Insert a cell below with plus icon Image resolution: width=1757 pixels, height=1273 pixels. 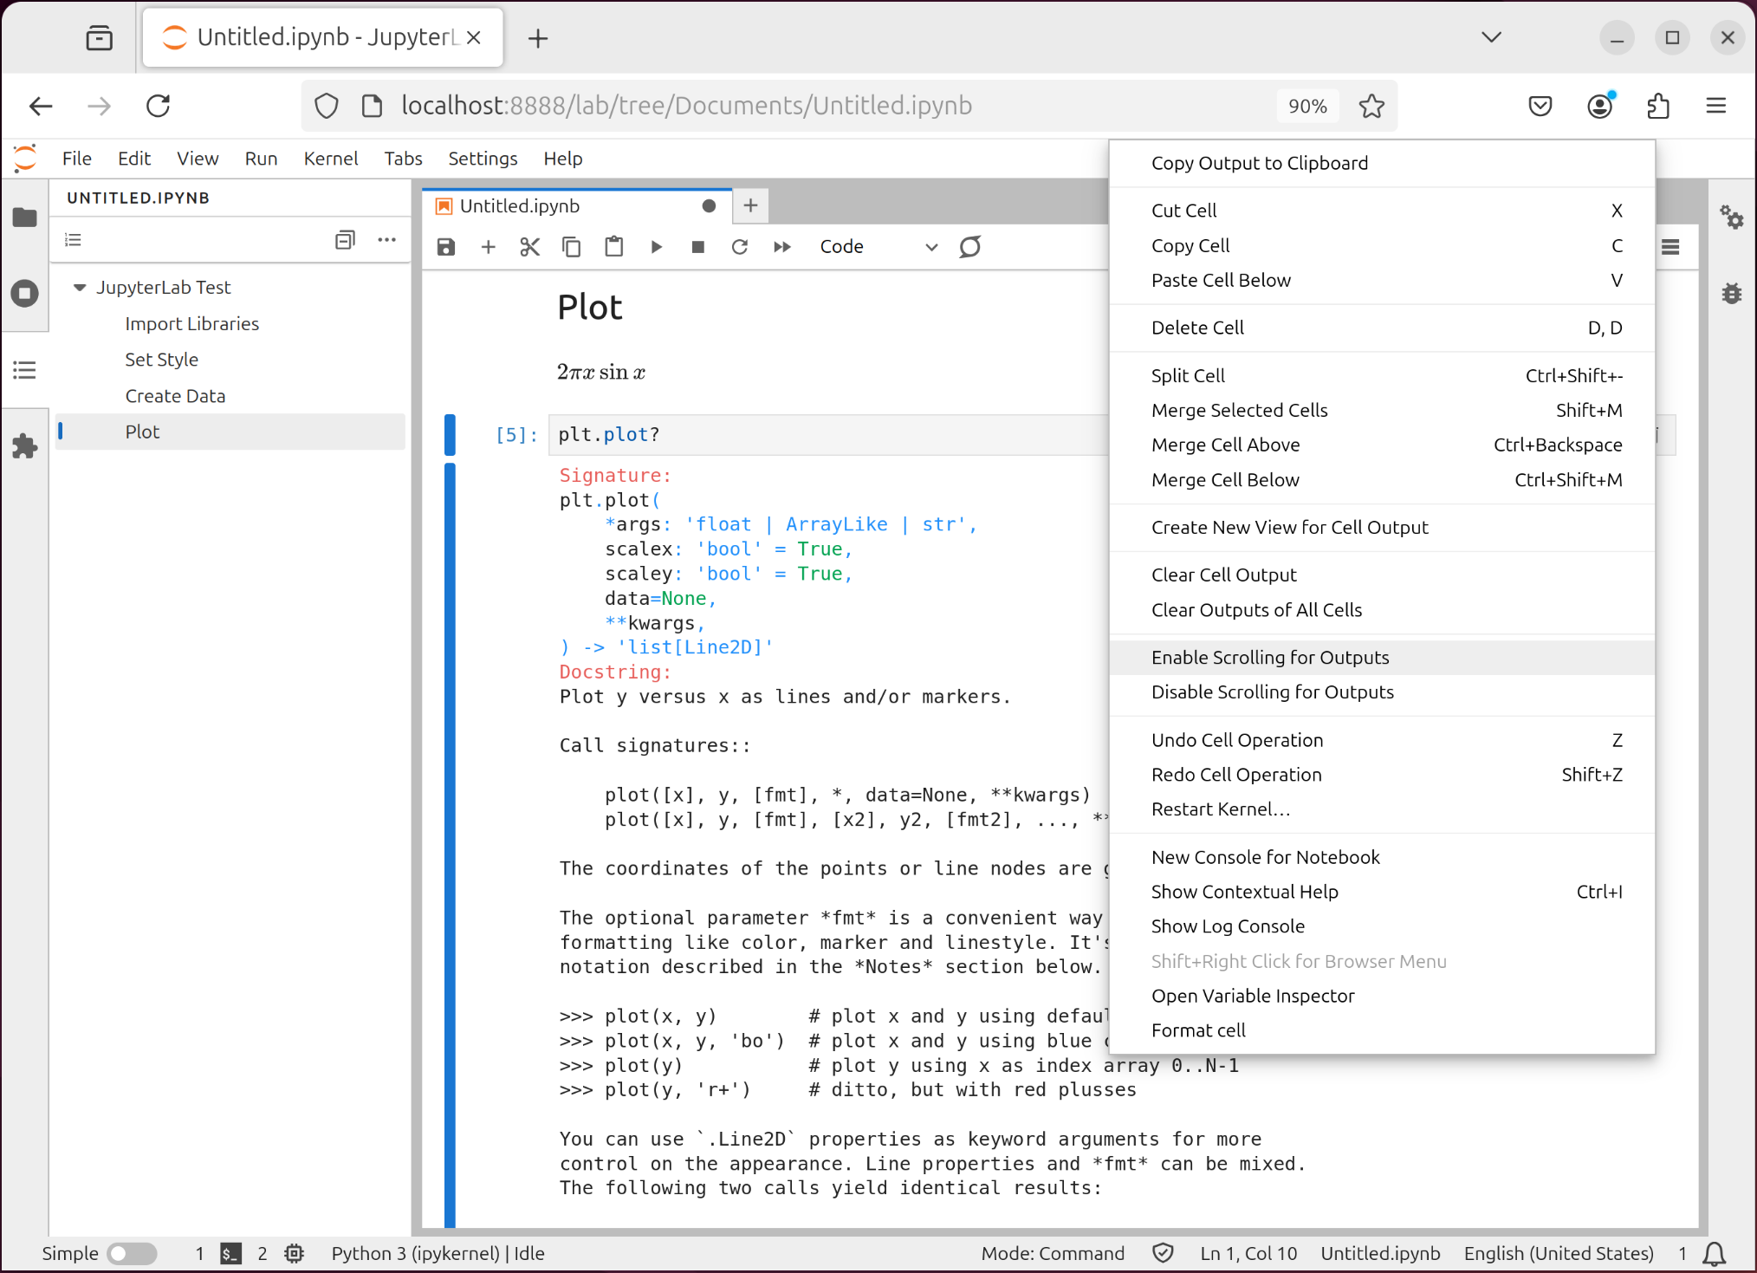488,247
